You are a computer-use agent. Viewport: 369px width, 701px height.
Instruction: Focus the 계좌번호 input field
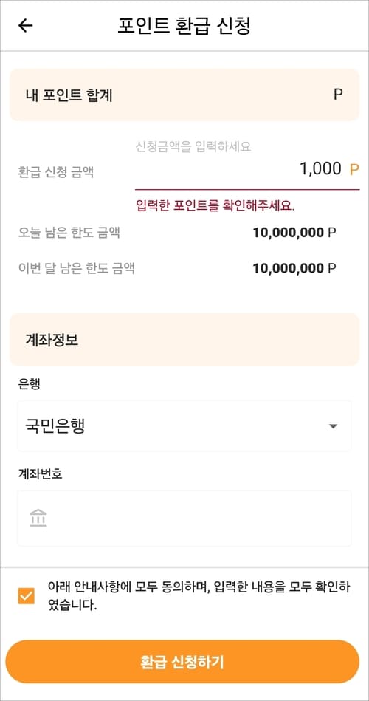point(184,518)
